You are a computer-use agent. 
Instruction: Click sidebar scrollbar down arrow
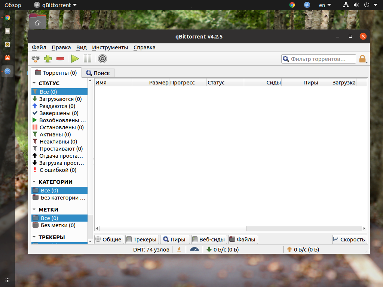pyautogui.click(x=90, y=241)
